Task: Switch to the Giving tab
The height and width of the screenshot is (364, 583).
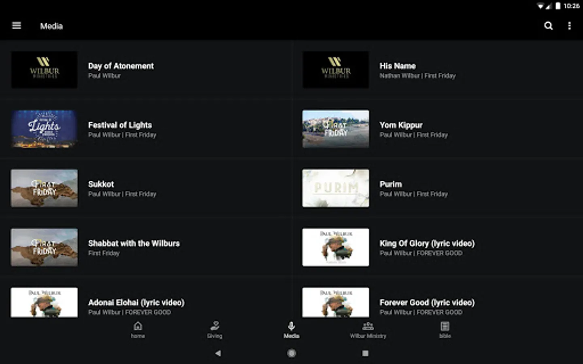Action: (x=215, y=330)
